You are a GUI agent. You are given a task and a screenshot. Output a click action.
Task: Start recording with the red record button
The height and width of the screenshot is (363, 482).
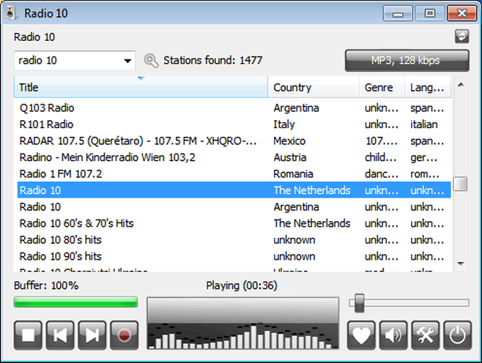click(125, 335)
